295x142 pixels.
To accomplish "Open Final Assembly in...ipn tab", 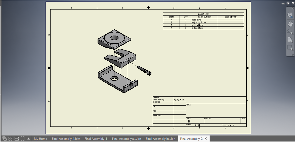I will [160, 139].
